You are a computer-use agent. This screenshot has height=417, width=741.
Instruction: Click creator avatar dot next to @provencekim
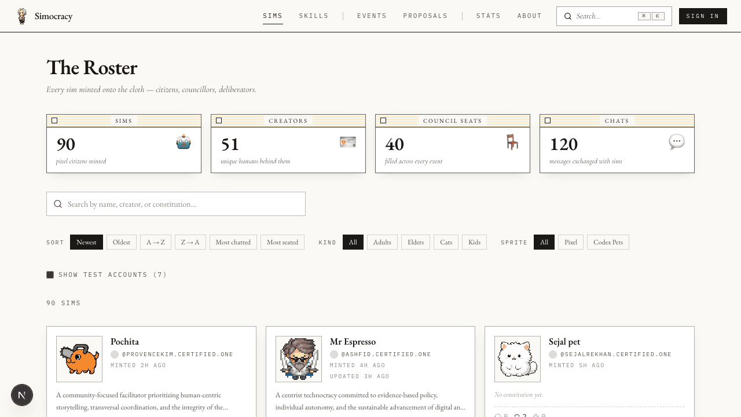(115, 354)
